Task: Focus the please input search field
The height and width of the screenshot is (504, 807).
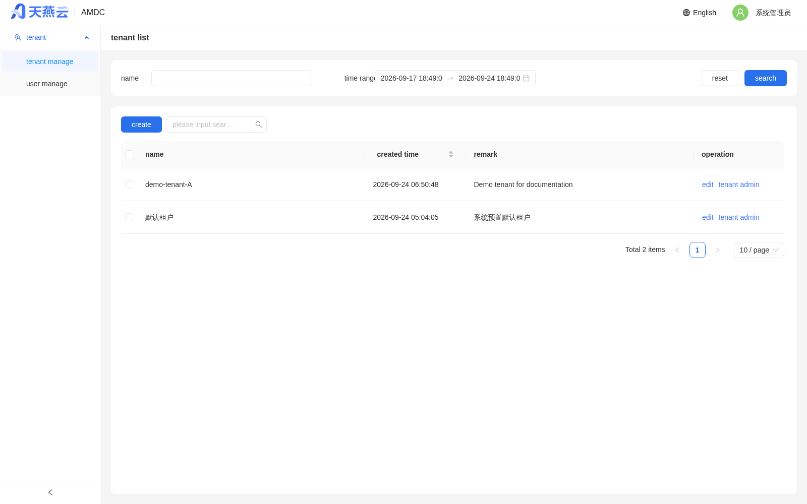Action: 208,124
